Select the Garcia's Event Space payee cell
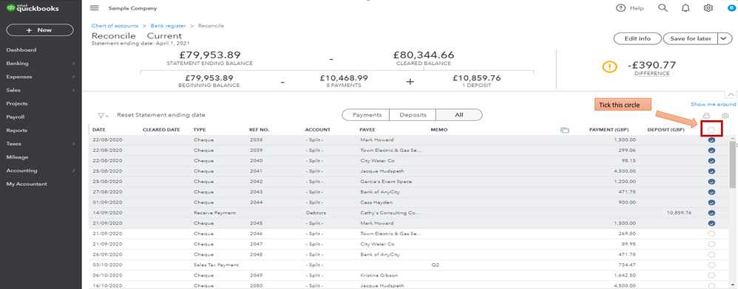 pos(386,181)
